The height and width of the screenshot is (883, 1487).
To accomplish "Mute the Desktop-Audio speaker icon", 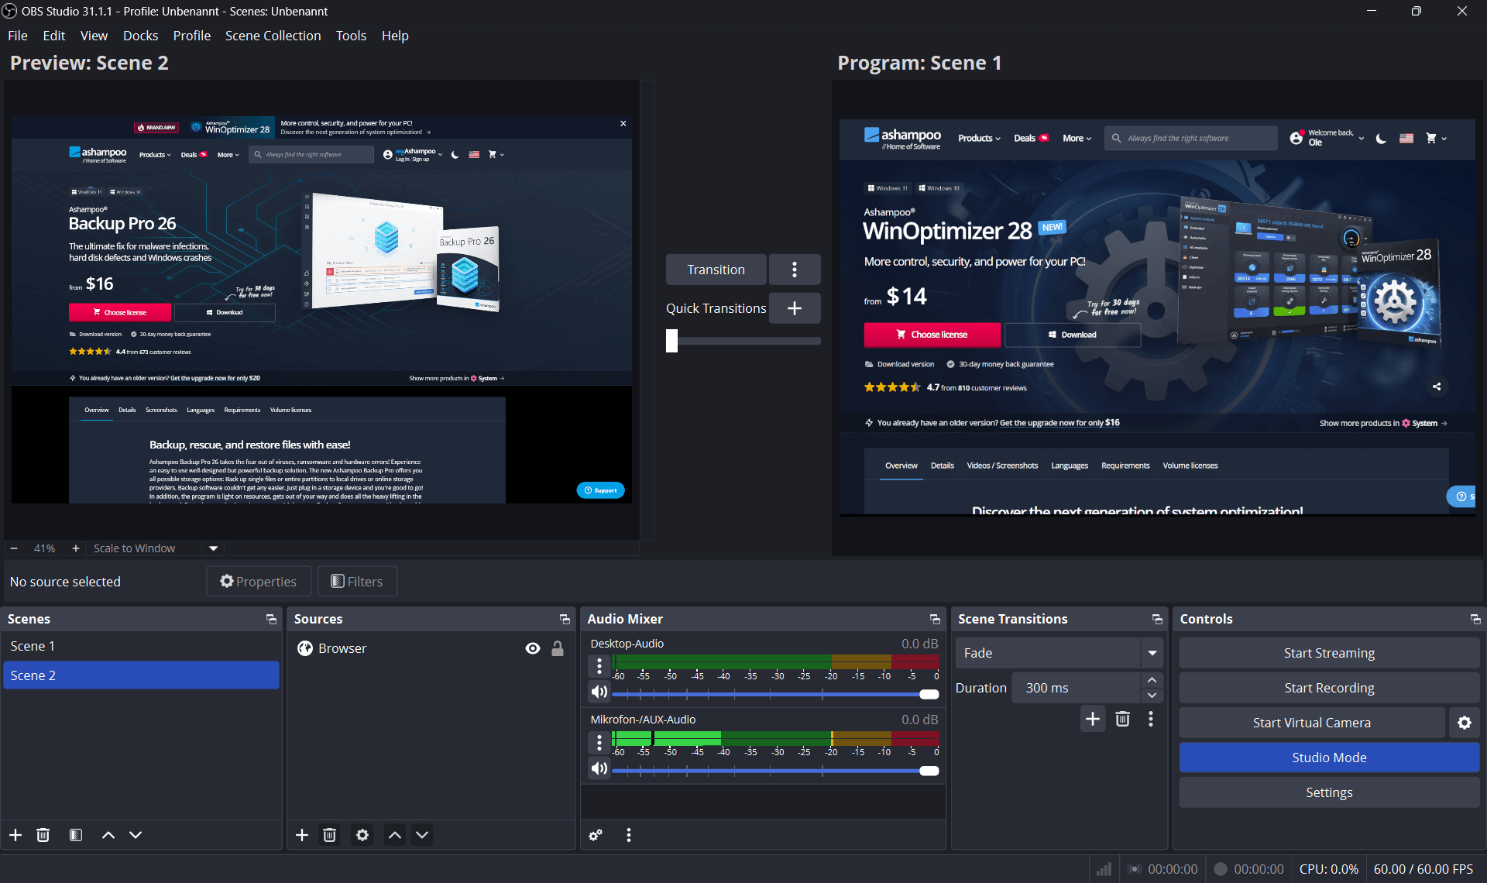I will pyautogui.click(x=599, y=692).
